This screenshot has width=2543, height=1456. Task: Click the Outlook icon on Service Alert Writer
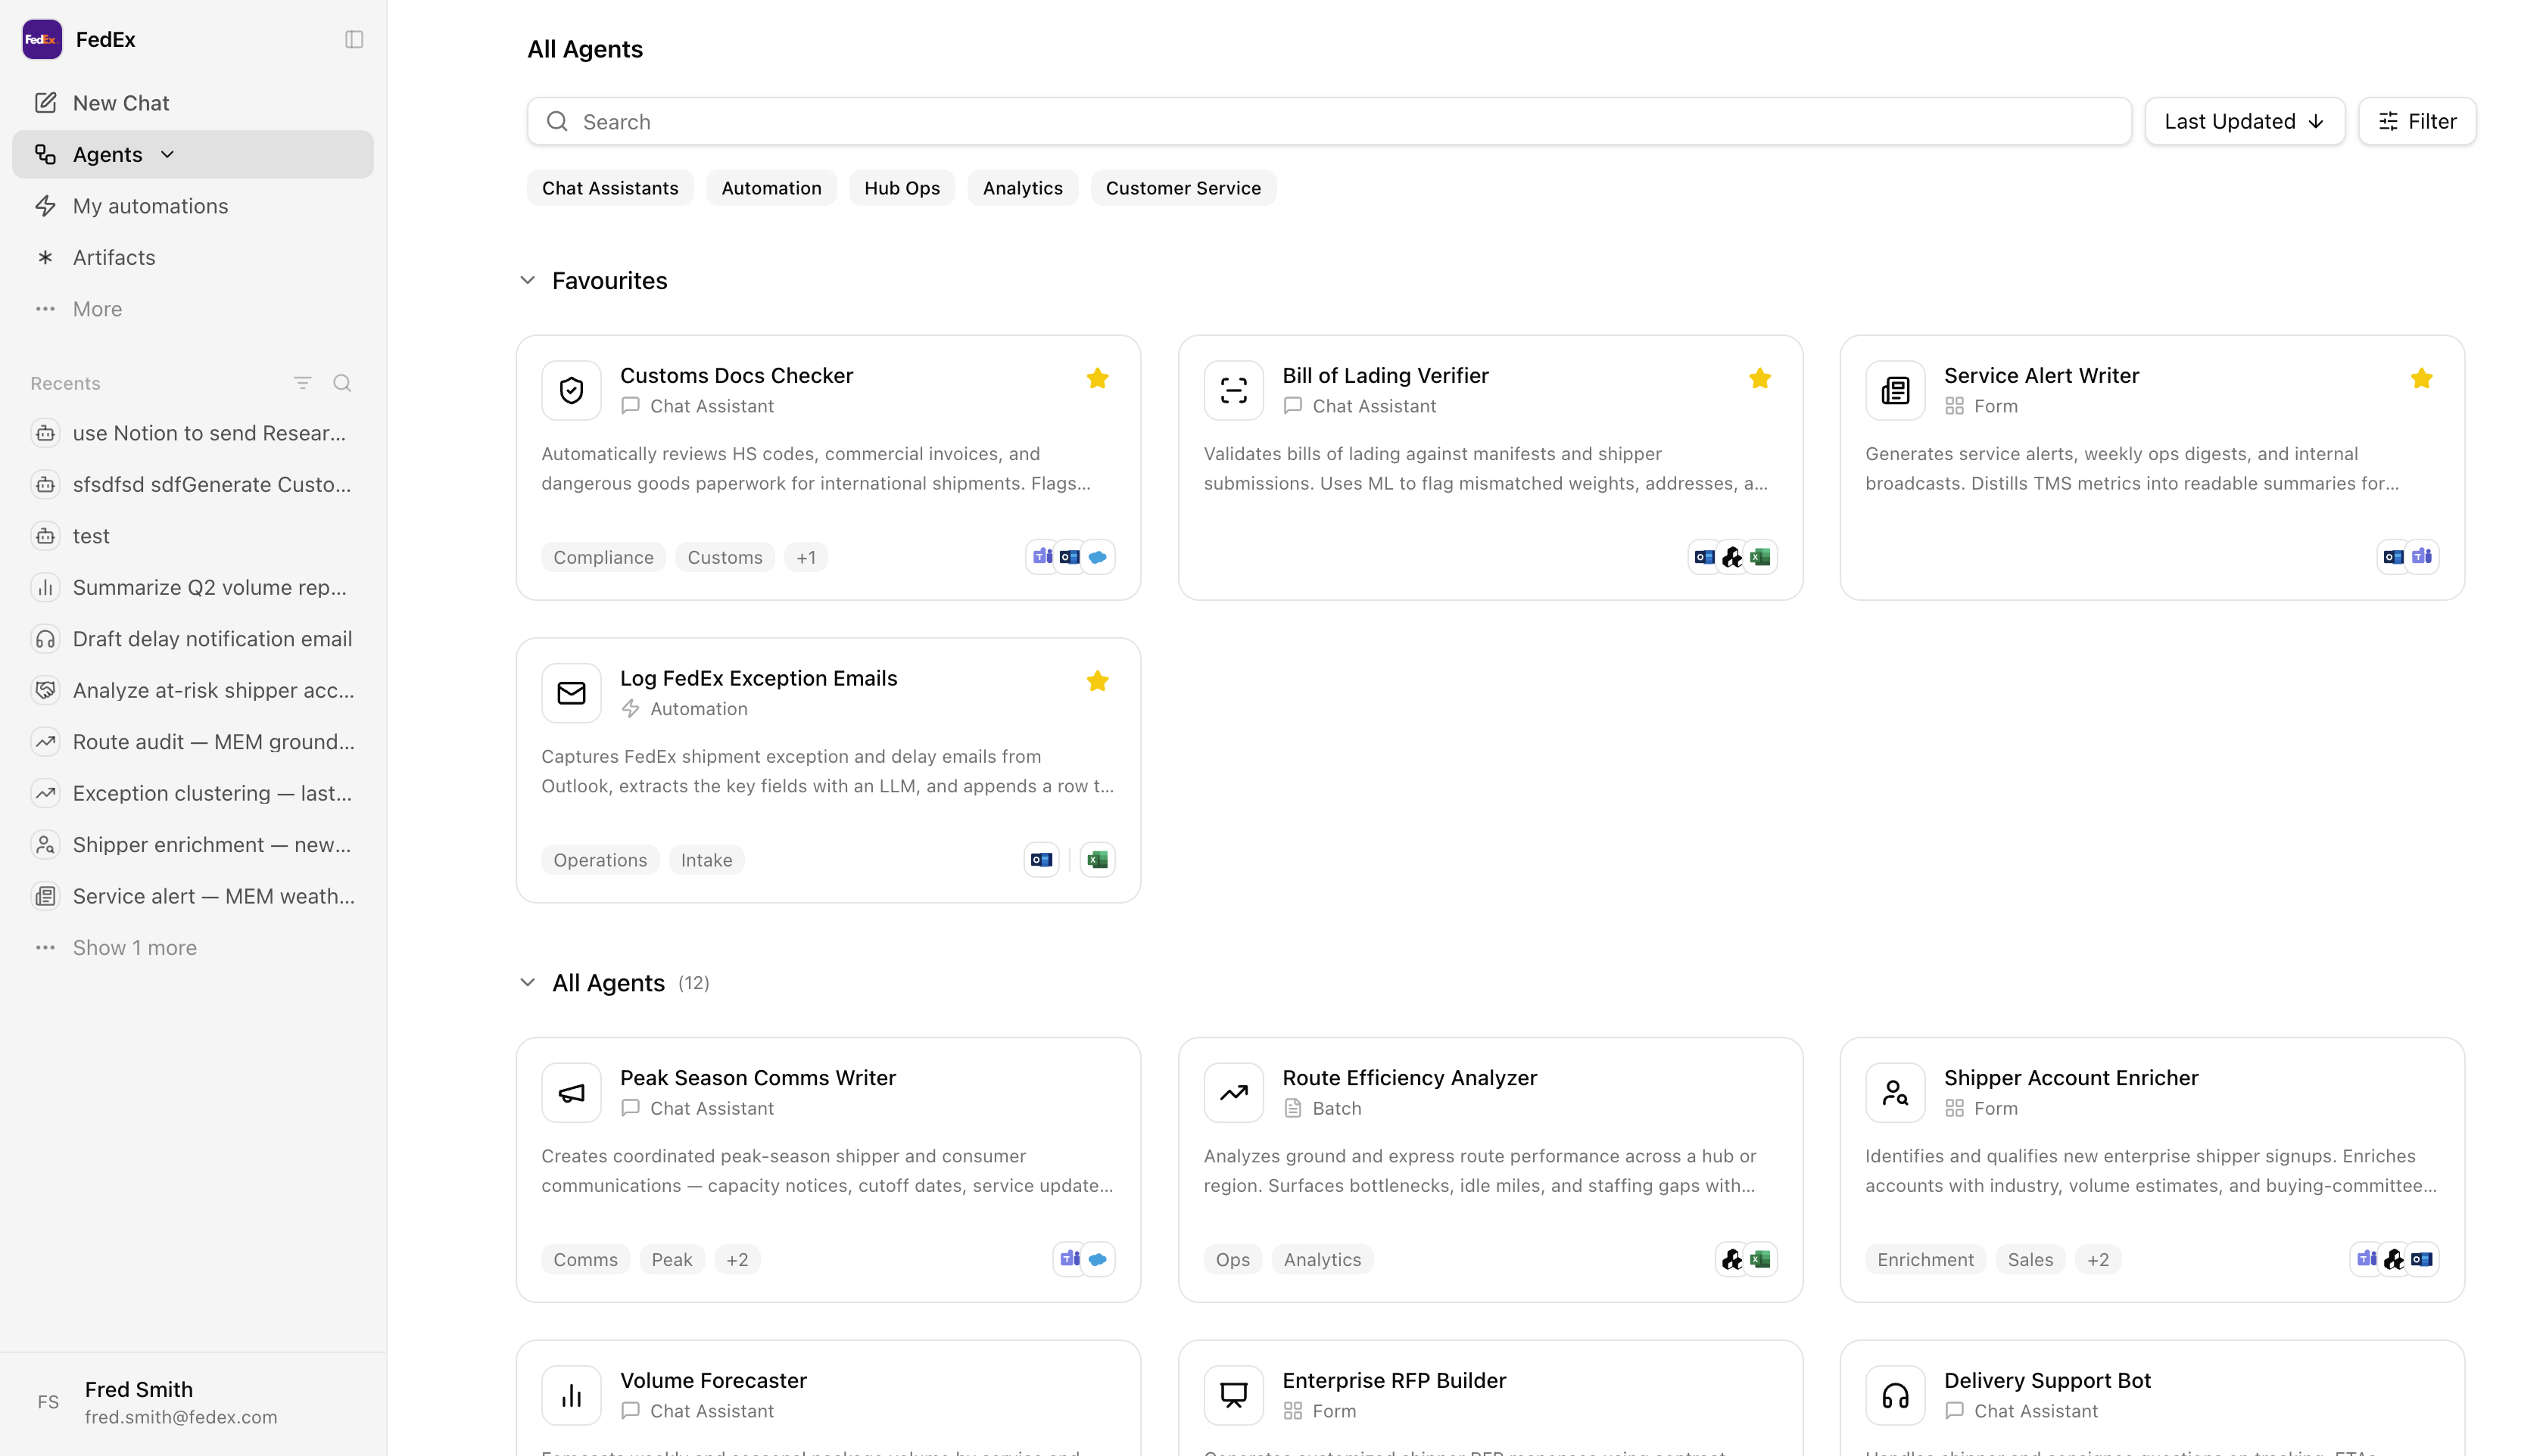pos(2393,557)
